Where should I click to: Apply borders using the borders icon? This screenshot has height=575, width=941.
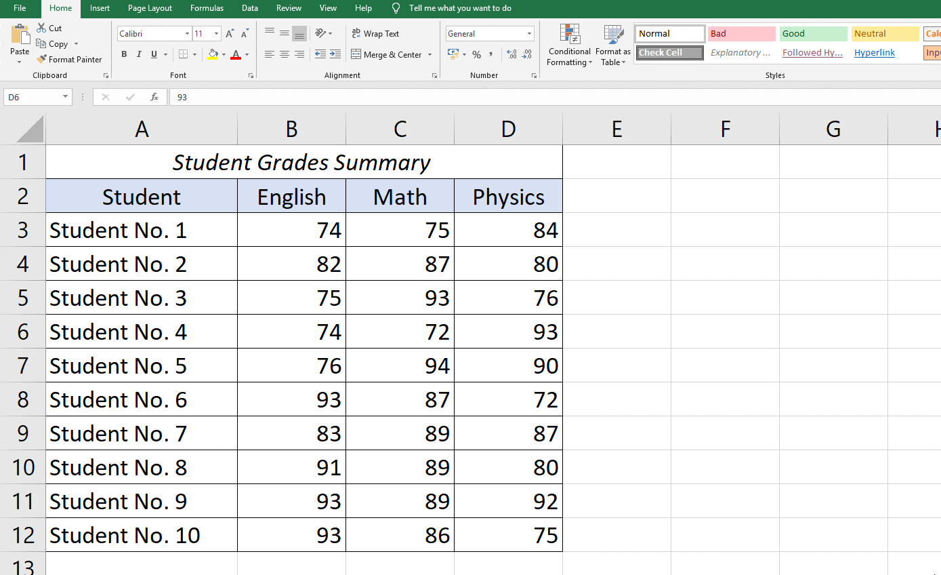click(183, 54)
